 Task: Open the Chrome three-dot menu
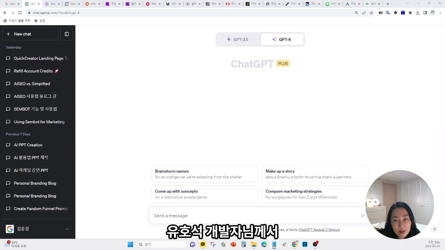[440, 13]
